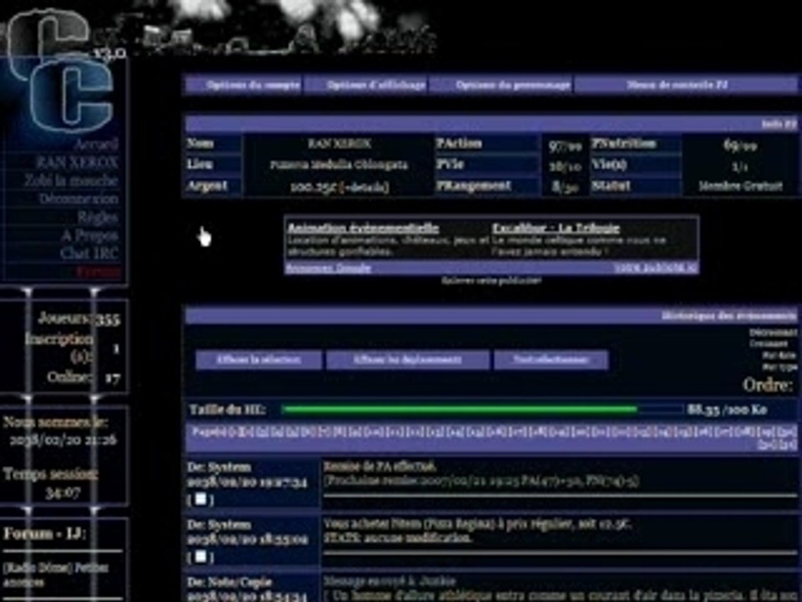Open the Options du personnage menu
This screenshot has width=802, height=602.
[x=501, y=85]
